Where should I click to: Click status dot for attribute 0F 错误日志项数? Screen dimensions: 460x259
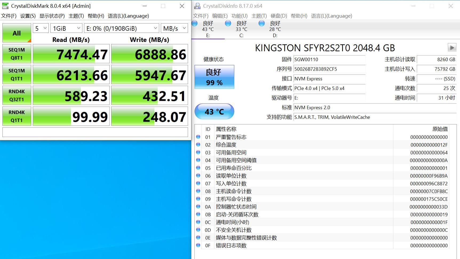198,245
